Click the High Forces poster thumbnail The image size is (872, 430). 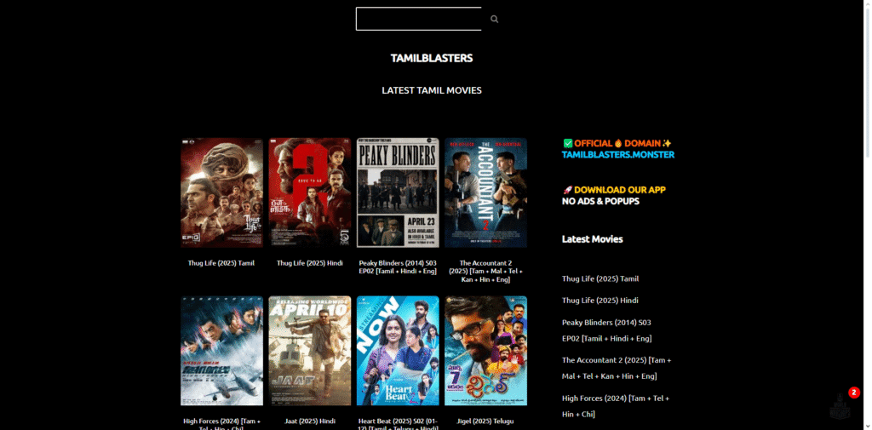(221, 351)
